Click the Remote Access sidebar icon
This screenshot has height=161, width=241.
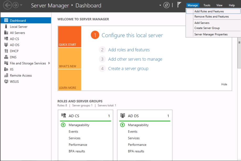[6, 75]
